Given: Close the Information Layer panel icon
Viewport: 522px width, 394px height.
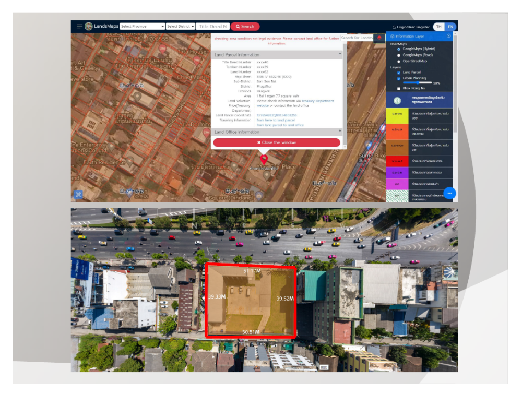Looking at the screenshot, I should [449, 36].
